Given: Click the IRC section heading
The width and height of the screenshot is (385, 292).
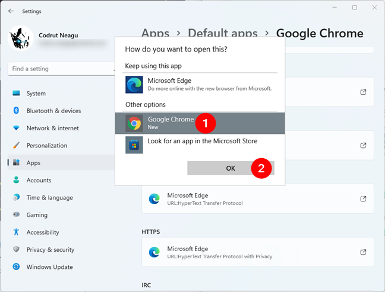Looking at the screenshot, I should (146, 285).
